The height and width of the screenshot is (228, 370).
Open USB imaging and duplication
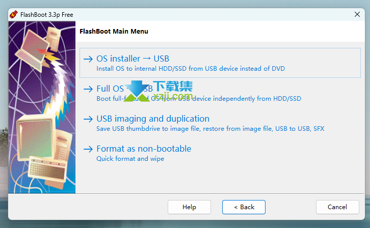tap(220, 123)
